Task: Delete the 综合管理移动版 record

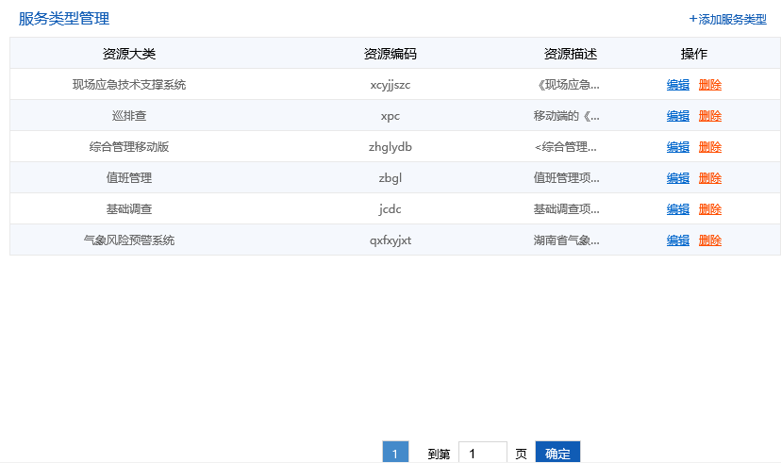Action: click(710, 147)
